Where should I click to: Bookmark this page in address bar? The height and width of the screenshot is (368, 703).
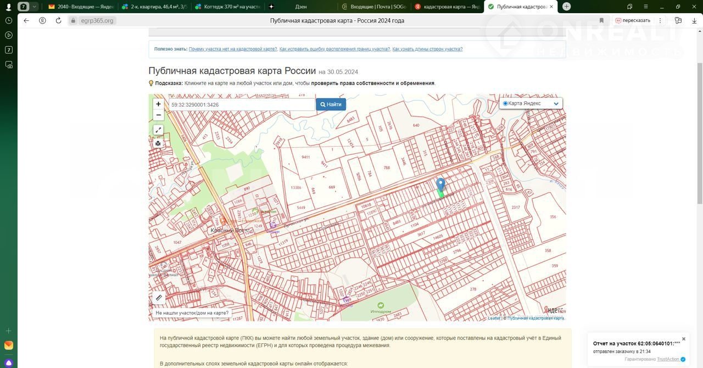point(601,20)
